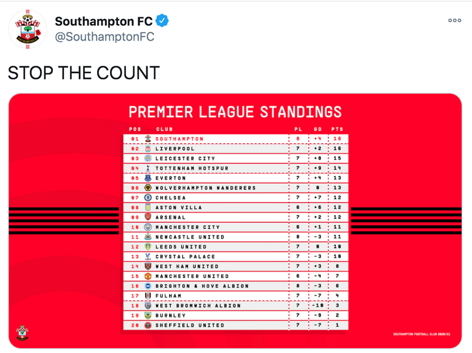The width and height of the screenshot is (472, 353).
Task: Open the tweet's three-dot more menu
Action: [x=454, y=20]
